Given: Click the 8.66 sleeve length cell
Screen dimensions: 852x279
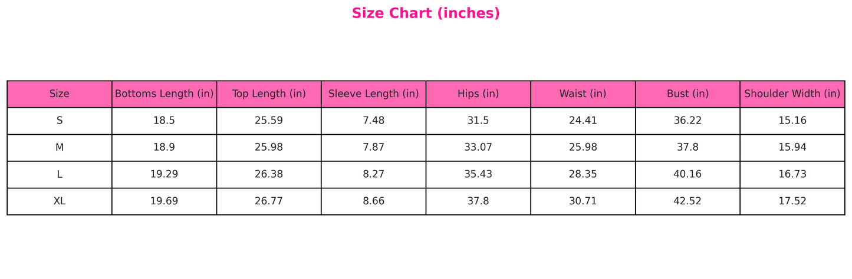Looking at the screenshot, I should [373, 201].
